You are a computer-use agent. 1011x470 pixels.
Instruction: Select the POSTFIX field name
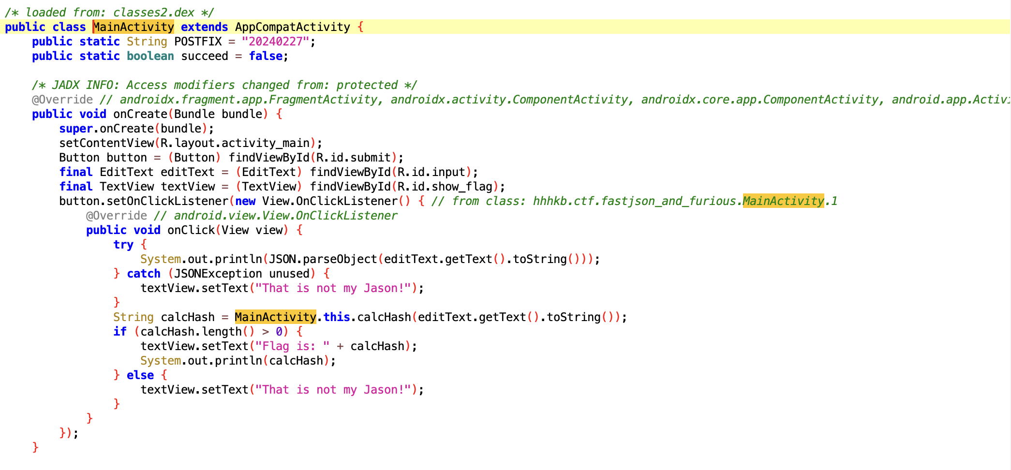(198, 42)
